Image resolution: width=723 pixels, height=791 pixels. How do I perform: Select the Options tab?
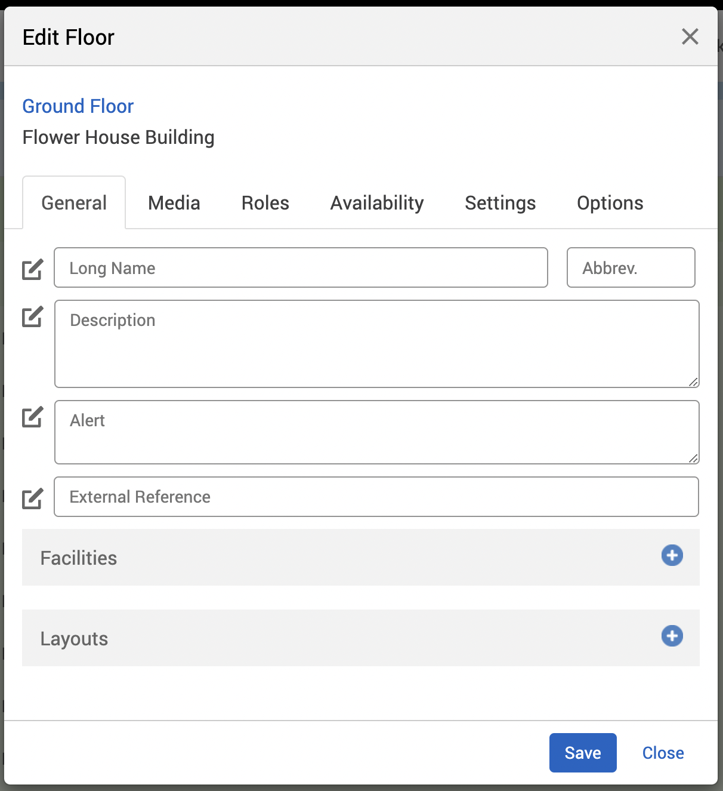610,202
